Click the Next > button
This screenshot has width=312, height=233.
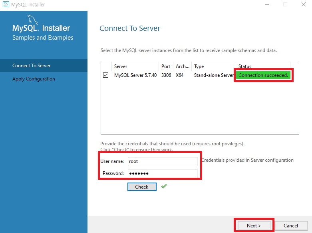click(254, 226)
